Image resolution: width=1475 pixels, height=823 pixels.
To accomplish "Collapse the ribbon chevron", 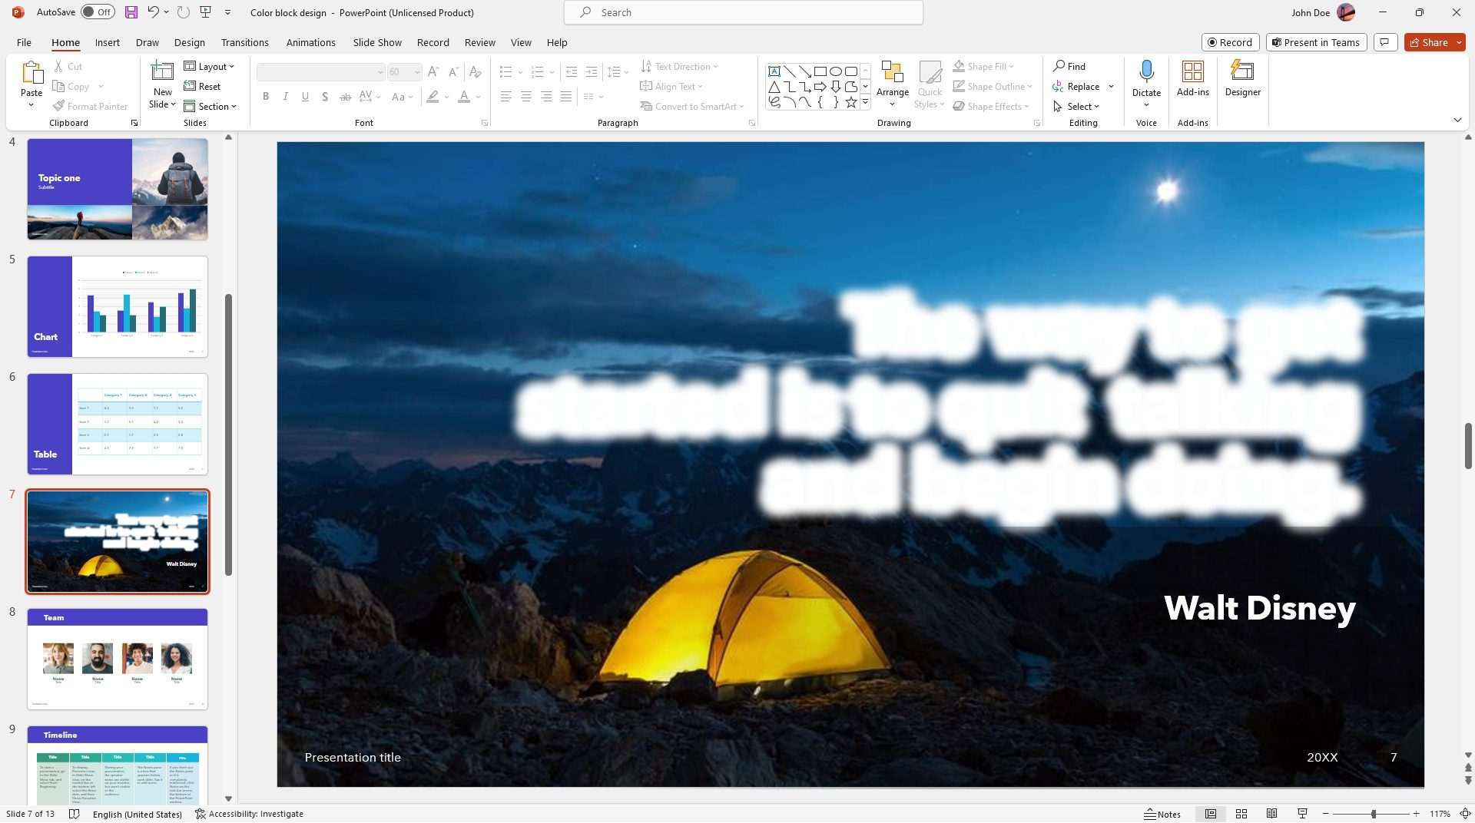I will pyautogui.click(x=1457, y=120).
